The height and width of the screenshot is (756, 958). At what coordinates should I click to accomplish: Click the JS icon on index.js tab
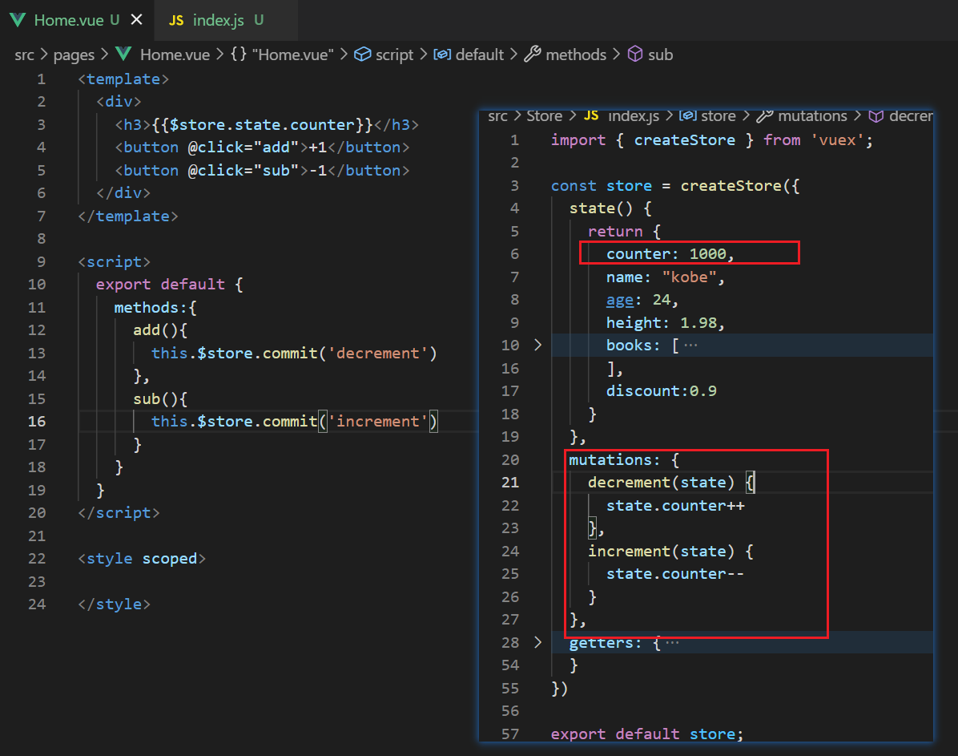[x=176, y=21]
